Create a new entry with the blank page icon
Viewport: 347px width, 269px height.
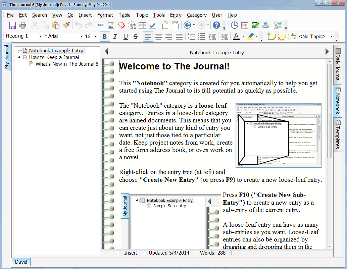164,25
